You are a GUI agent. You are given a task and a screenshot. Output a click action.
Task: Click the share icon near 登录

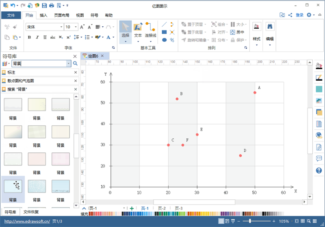pos(290,15)
